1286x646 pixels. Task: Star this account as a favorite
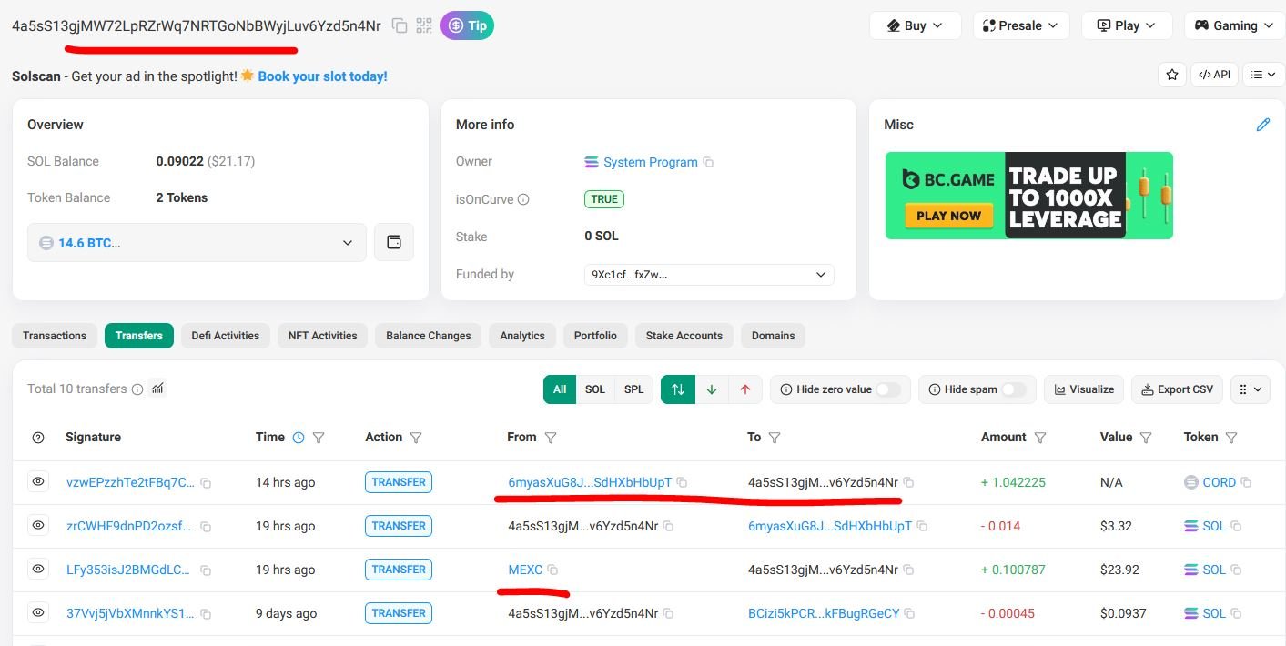click(x=1172, y=75)
